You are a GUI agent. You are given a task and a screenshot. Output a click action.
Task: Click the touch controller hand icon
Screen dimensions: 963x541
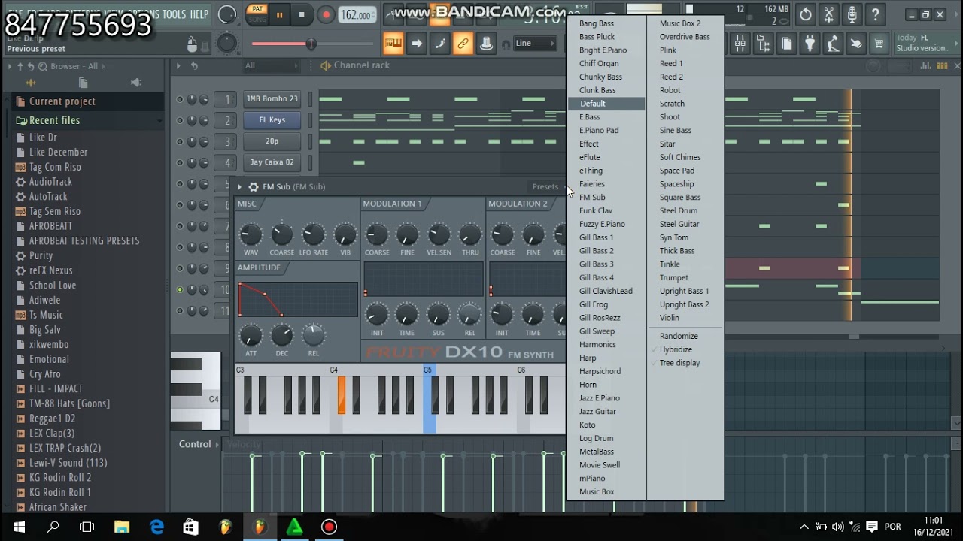(x=856, y=44)
